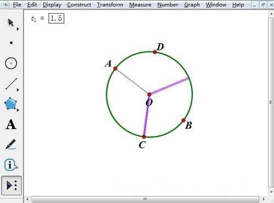The width and height of the screenshot is (274, 203).
Task: Restore down the document window
Action: pos(263,5)
